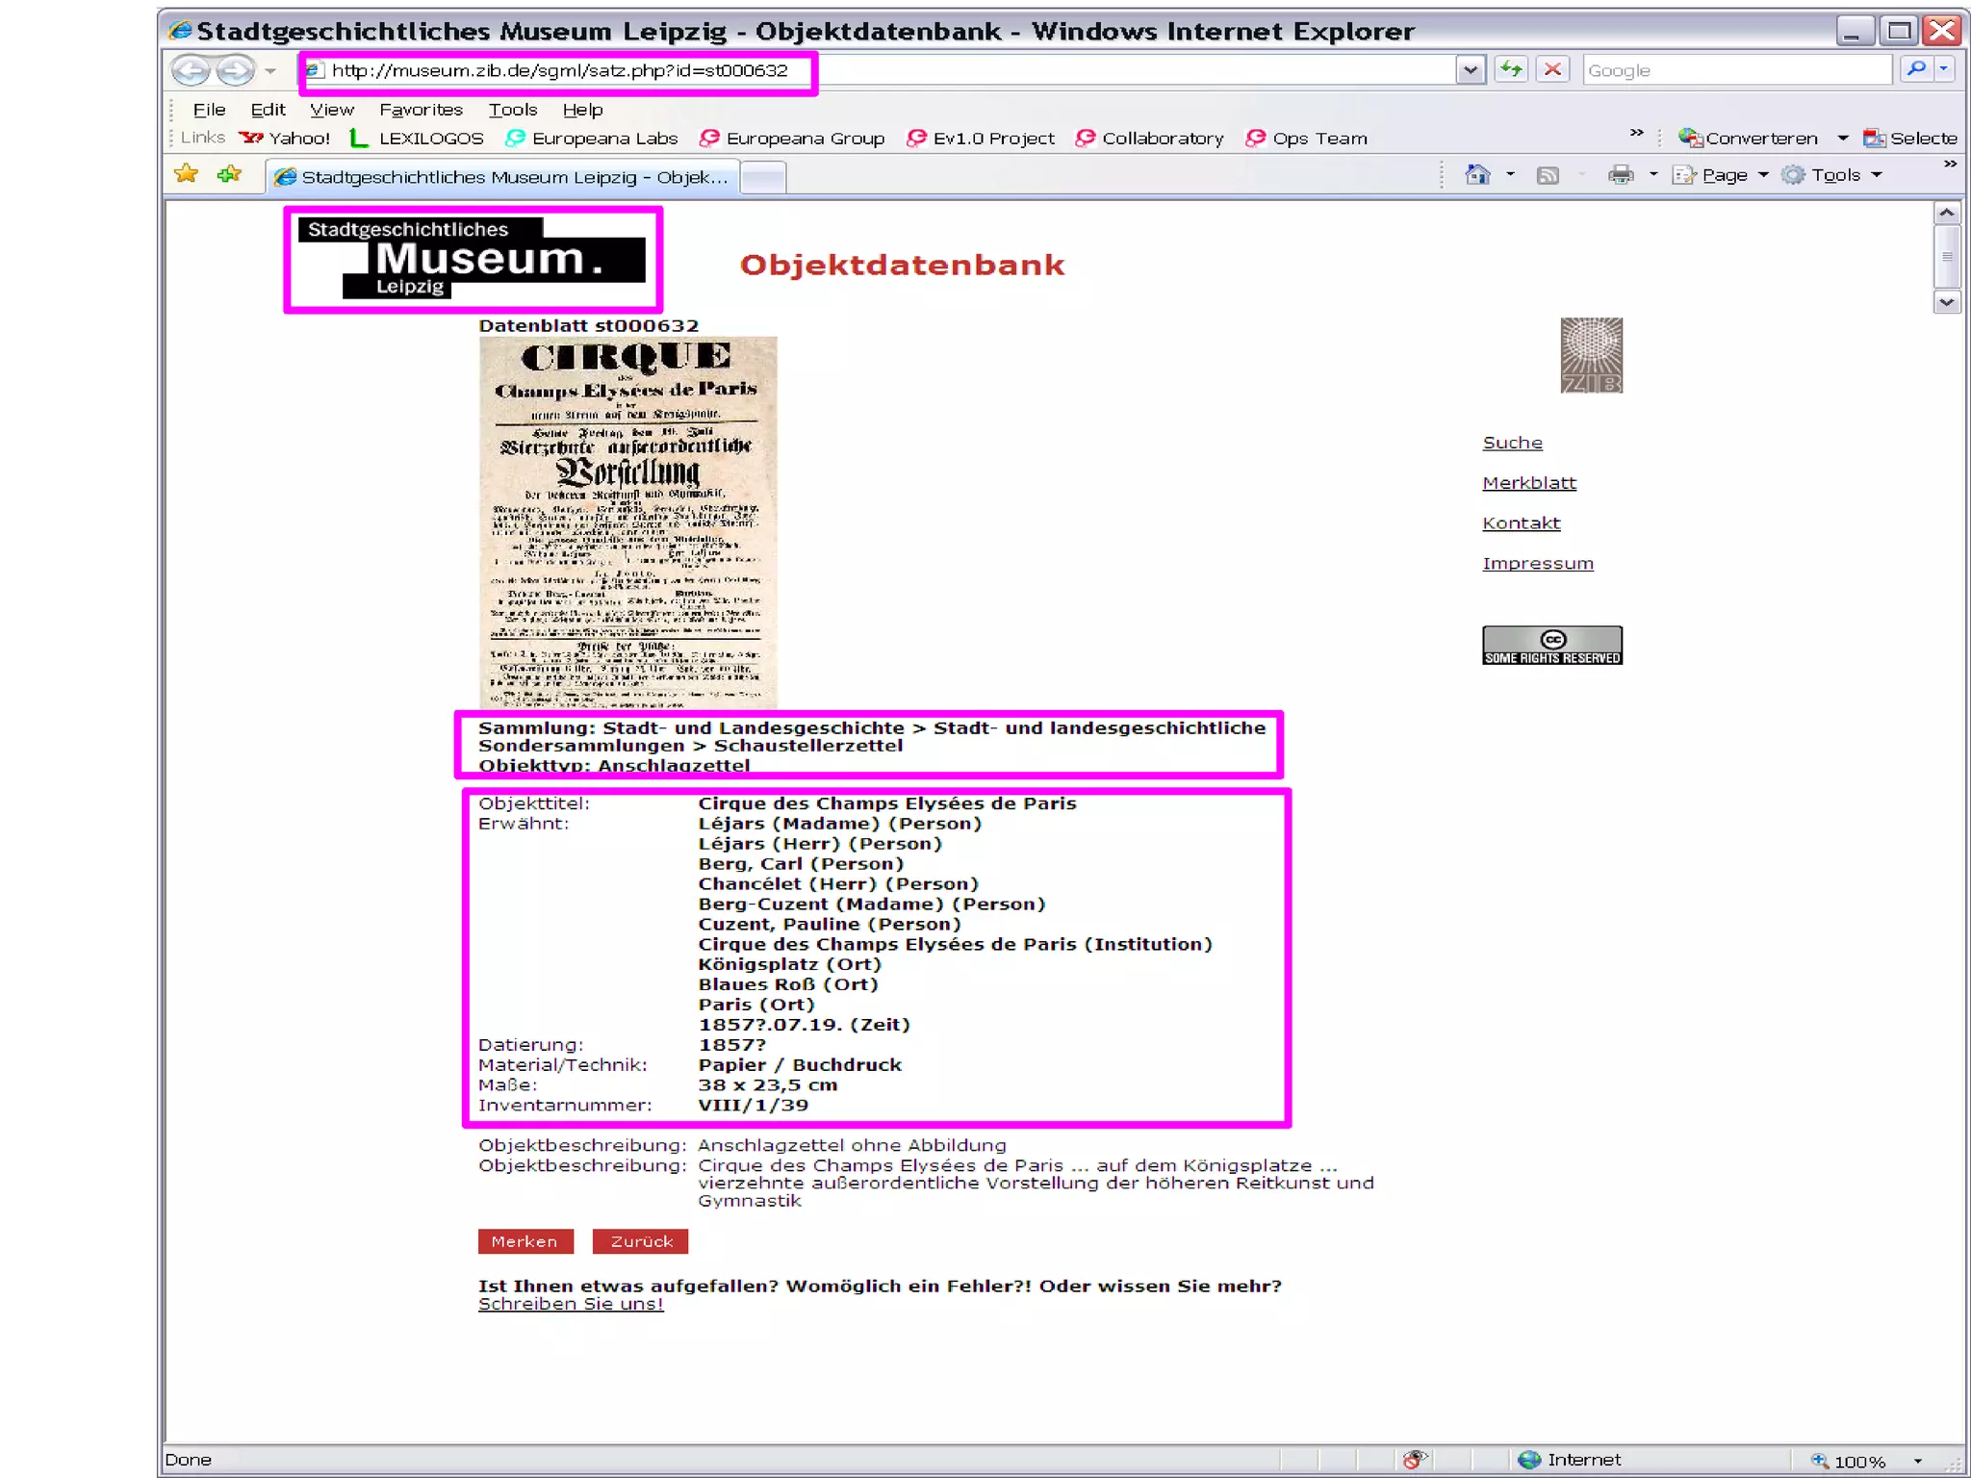1971x1478 pixels.
Task: Click the Cirque poster thumbnail image
Action: pyautogui.click(x=627, y=522)
